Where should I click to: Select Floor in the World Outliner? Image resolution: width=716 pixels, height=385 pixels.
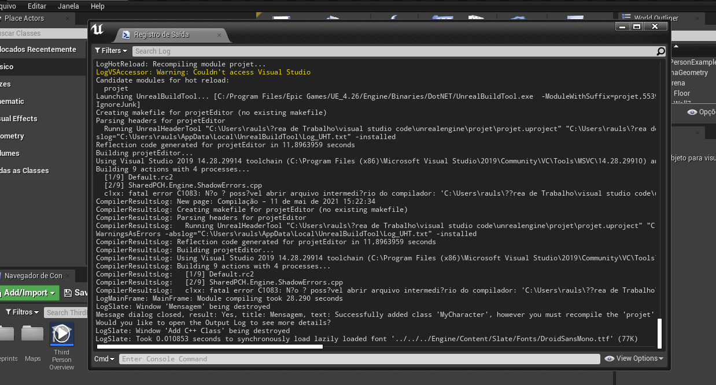[x=682, y=93]
